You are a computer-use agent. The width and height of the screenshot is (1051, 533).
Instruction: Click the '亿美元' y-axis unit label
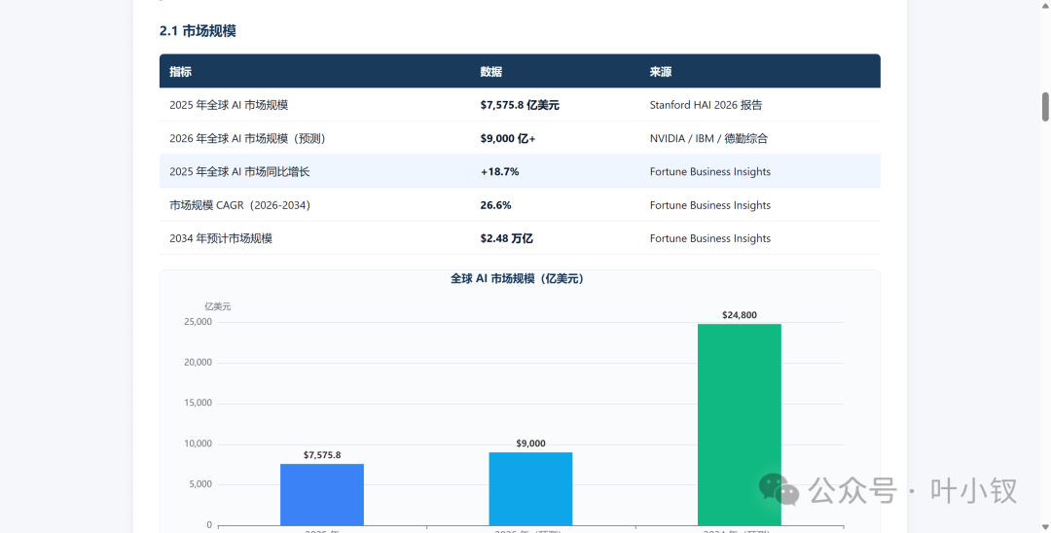(218, 306)
